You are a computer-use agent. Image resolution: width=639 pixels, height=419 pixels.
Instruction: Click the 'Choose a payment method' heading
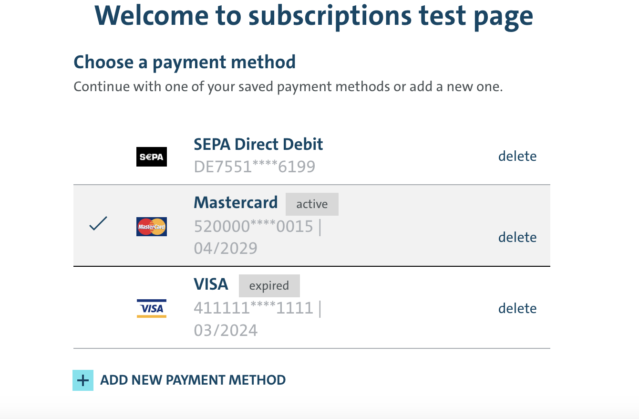[185, 62]
